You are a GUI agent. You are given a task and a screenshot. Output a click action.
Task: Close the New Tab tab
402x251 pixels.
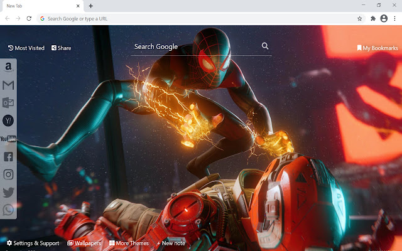pos(78,6)
